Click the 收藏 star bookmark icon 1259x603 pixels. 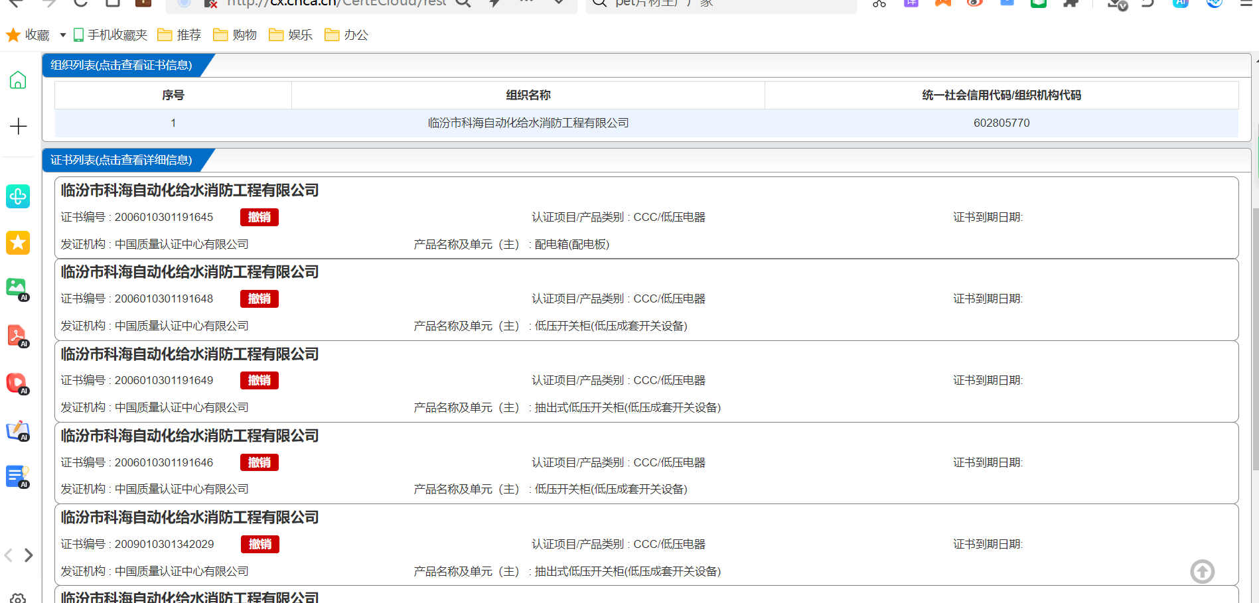point(13,35)
